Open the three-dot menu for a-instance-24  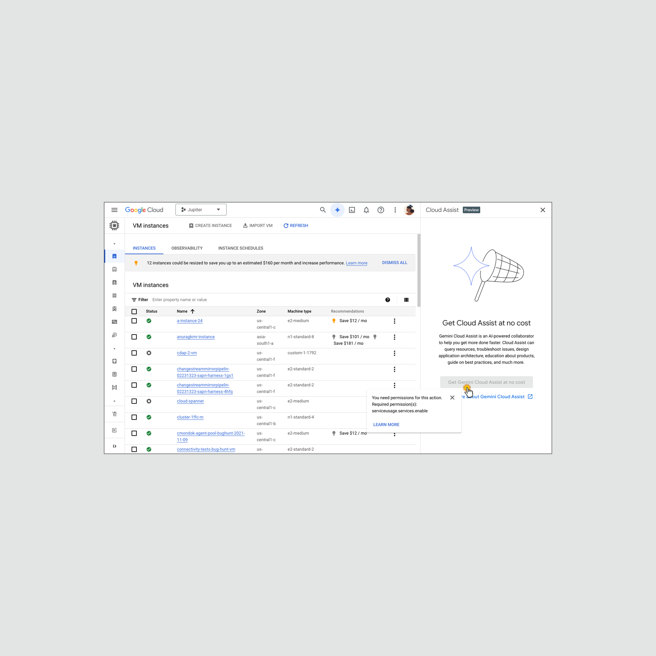[394, 321]
